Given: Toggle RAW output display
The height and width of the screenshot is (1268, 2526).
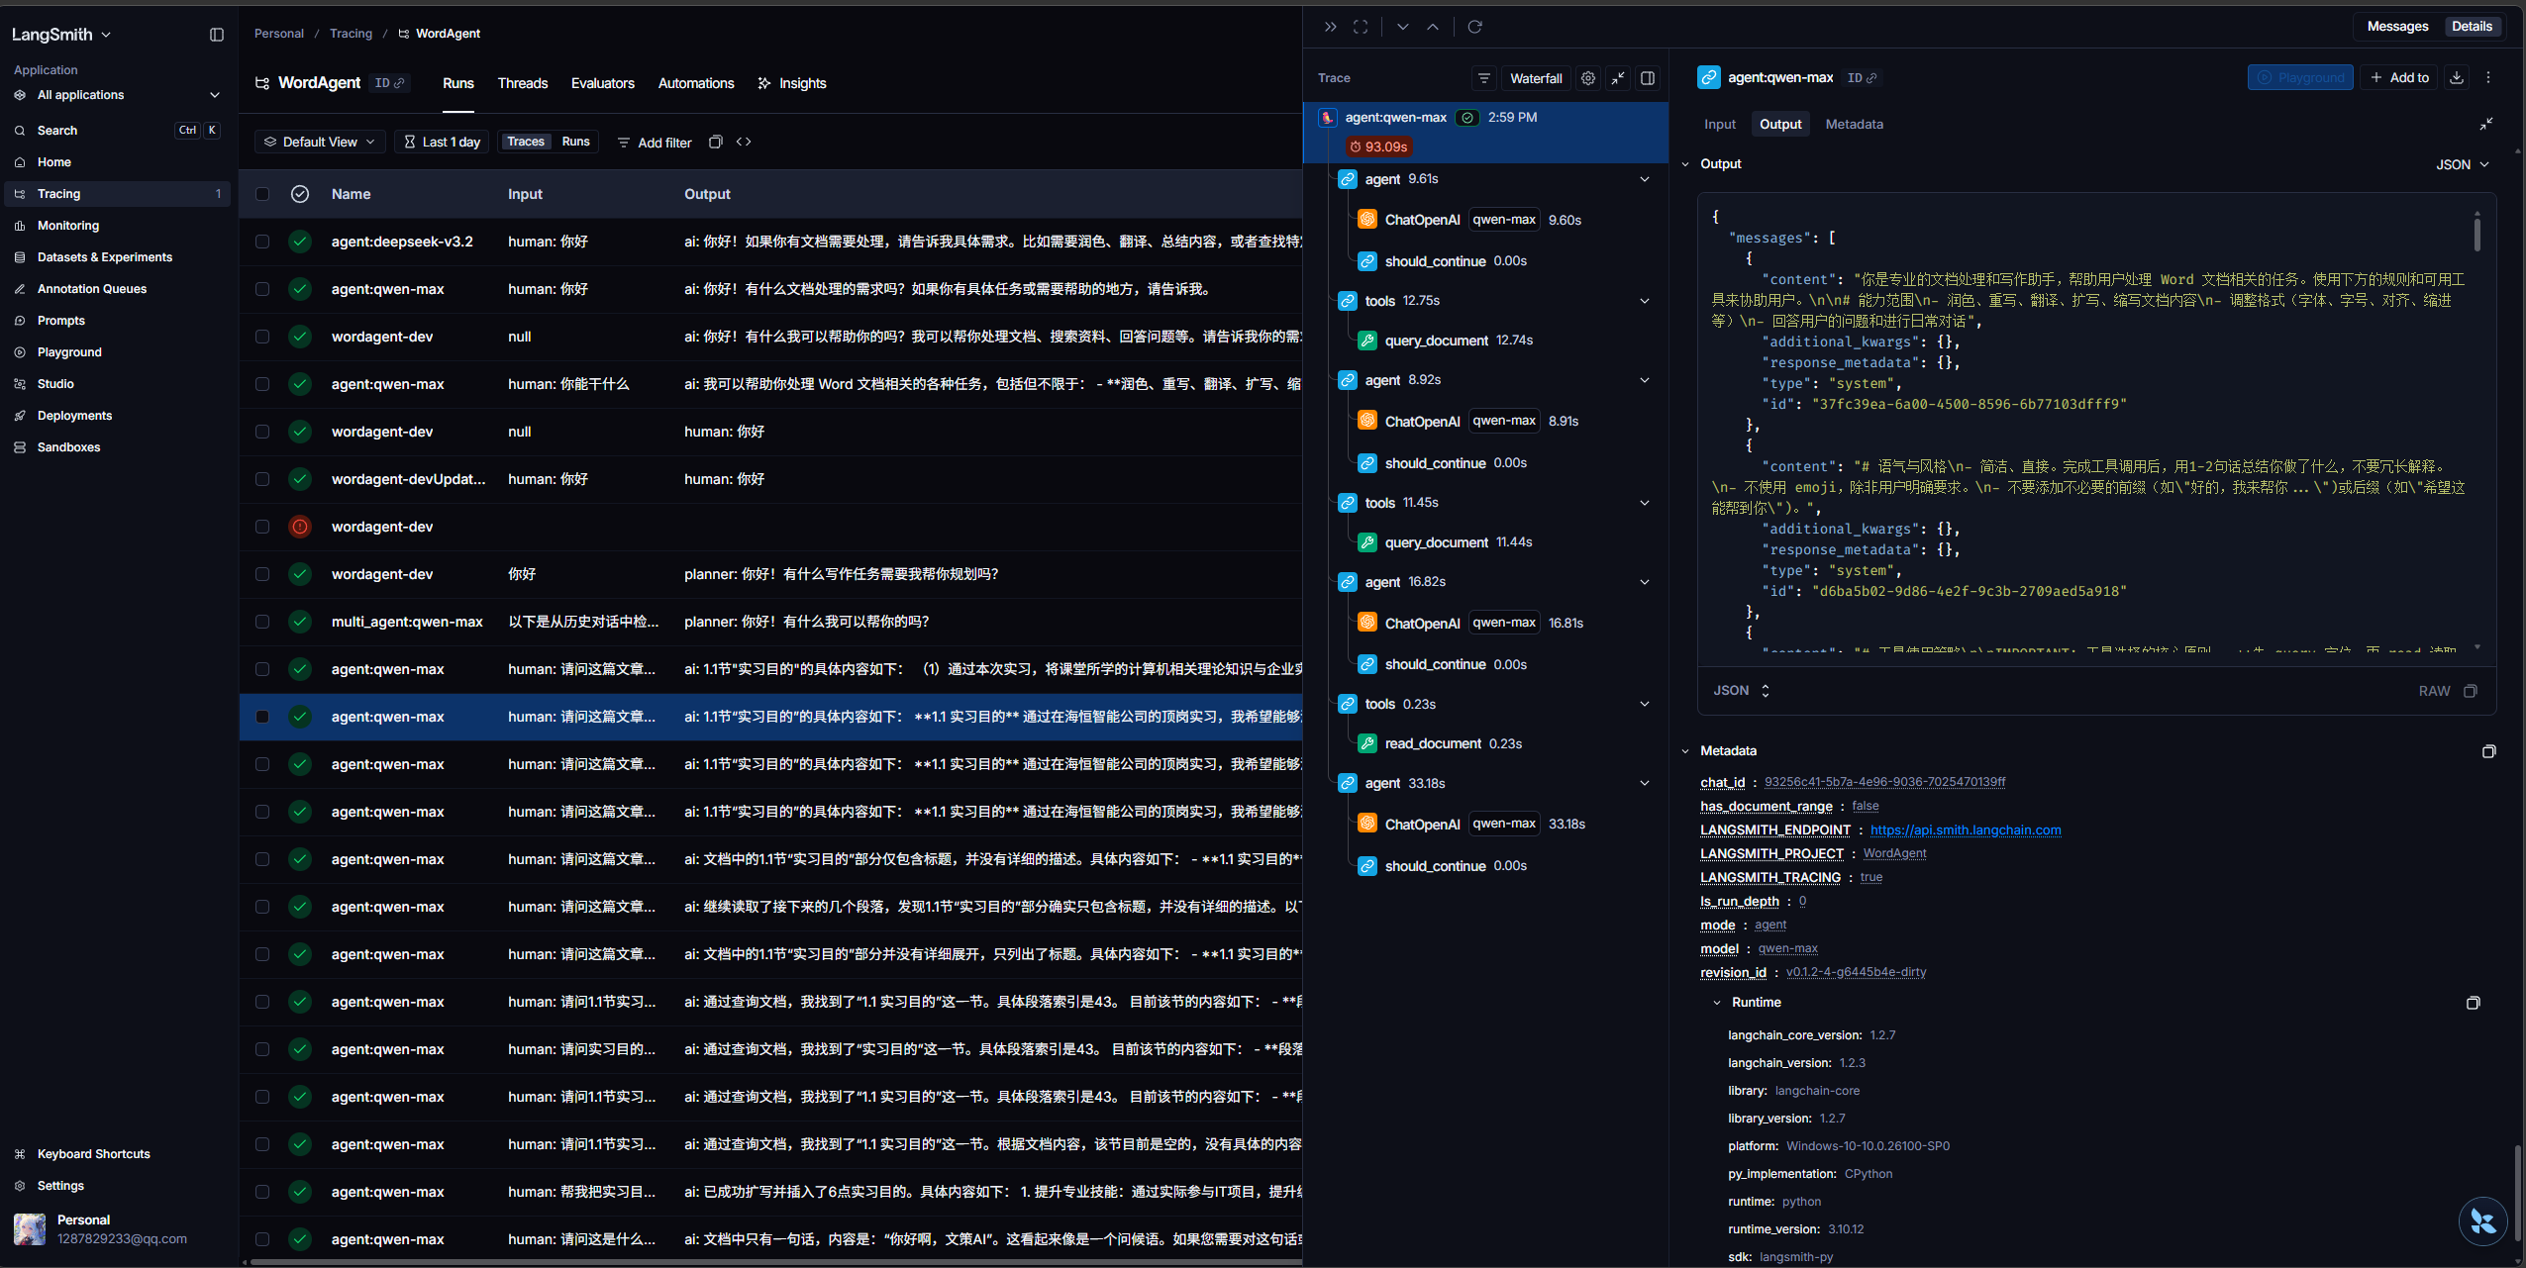Looking at the screenshot, I should (2434, 691).
